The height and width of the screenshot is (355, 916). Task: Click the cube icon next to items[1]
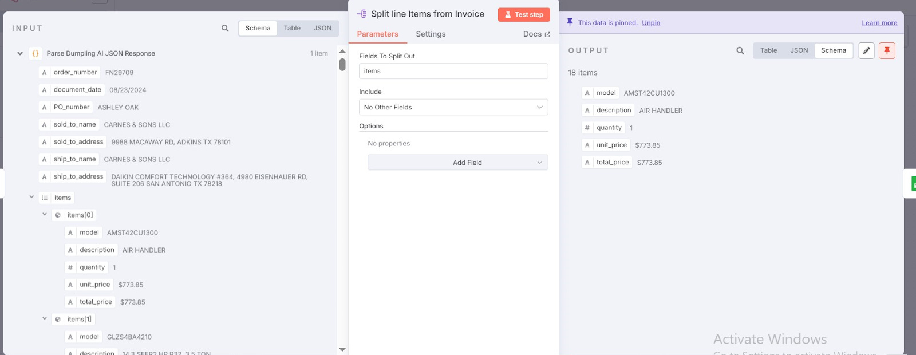(x=58, y=319)
